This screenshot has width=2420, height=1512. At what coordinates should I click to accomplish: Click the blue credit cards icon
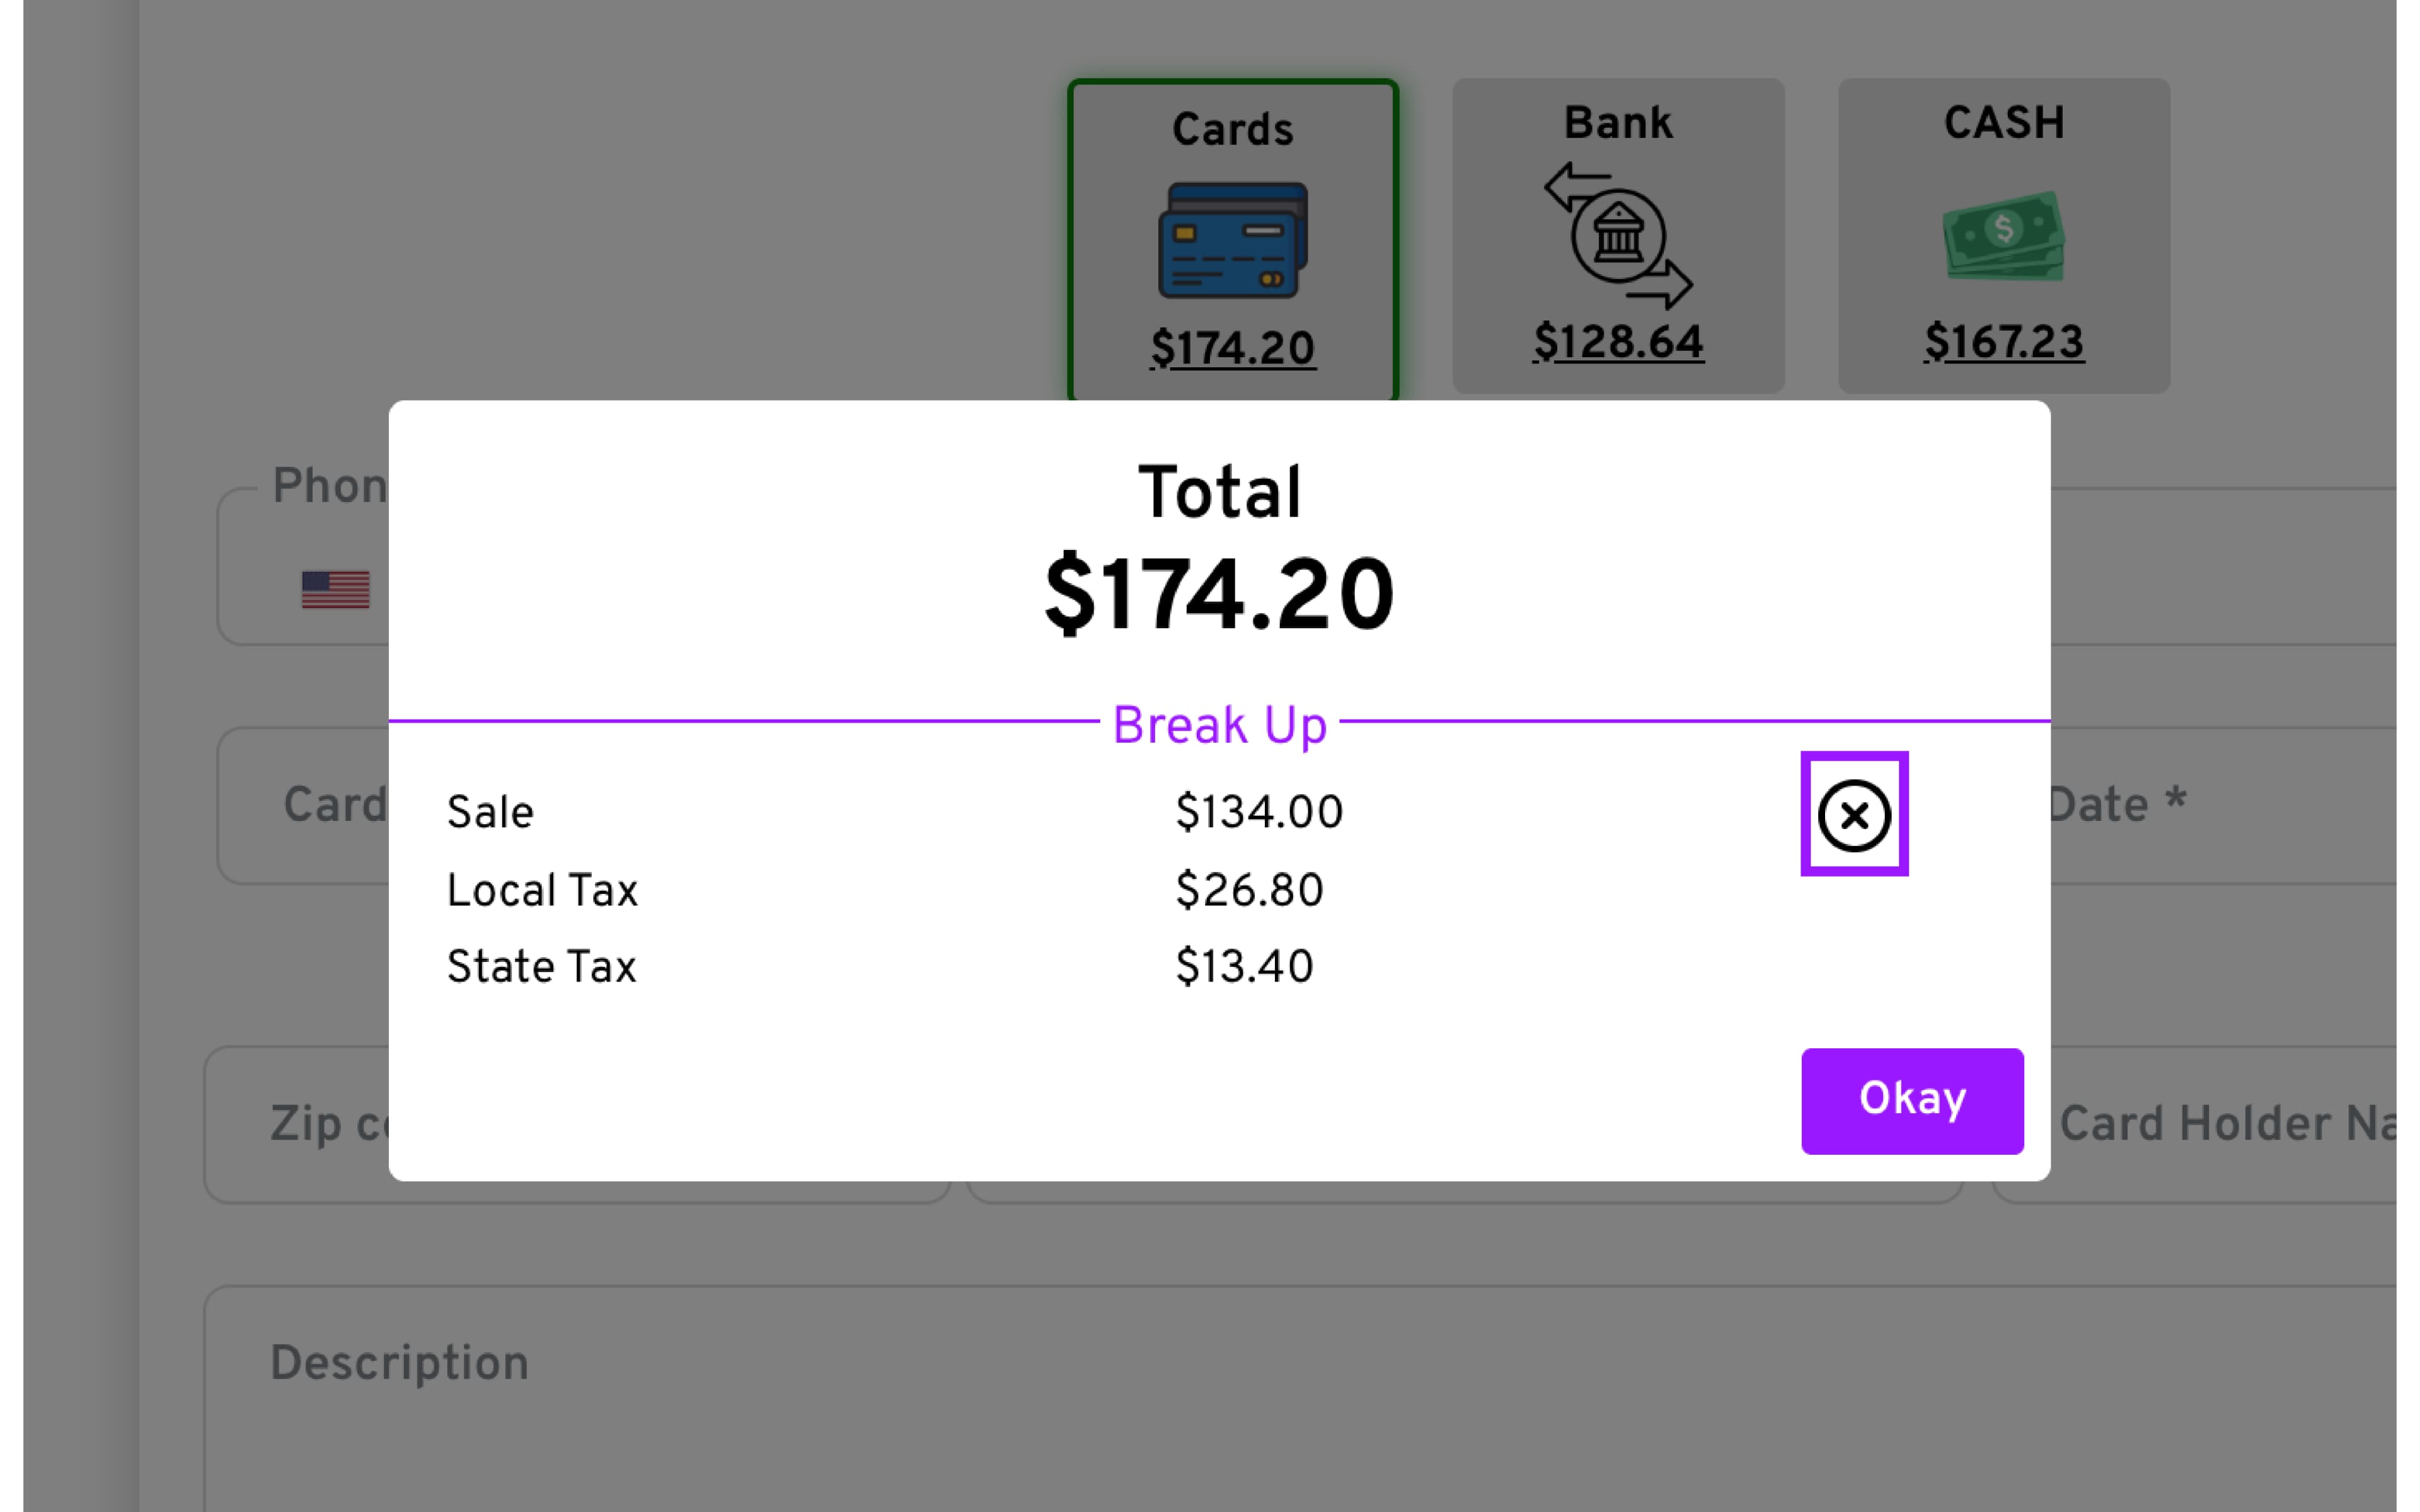click(x=1232, y=240)
